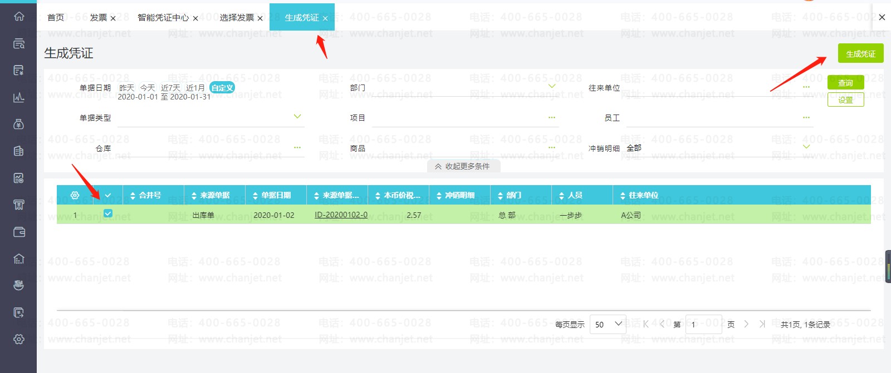Click the date range 2020-01-01 至 2020-01-31

[164, 97]
